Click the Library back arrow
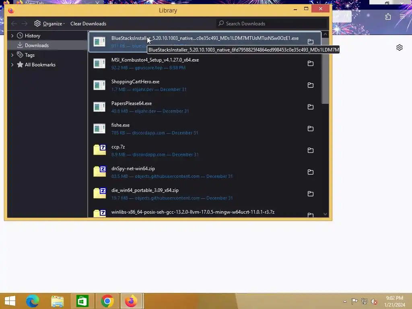 (x=14, y=24)
